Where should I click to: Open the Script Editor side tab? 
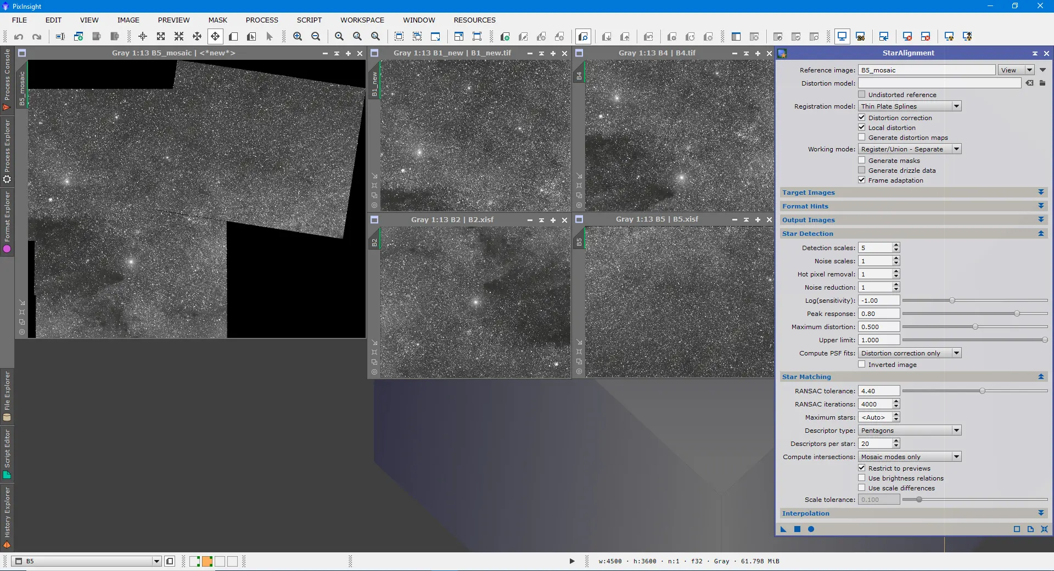[7, 454]
